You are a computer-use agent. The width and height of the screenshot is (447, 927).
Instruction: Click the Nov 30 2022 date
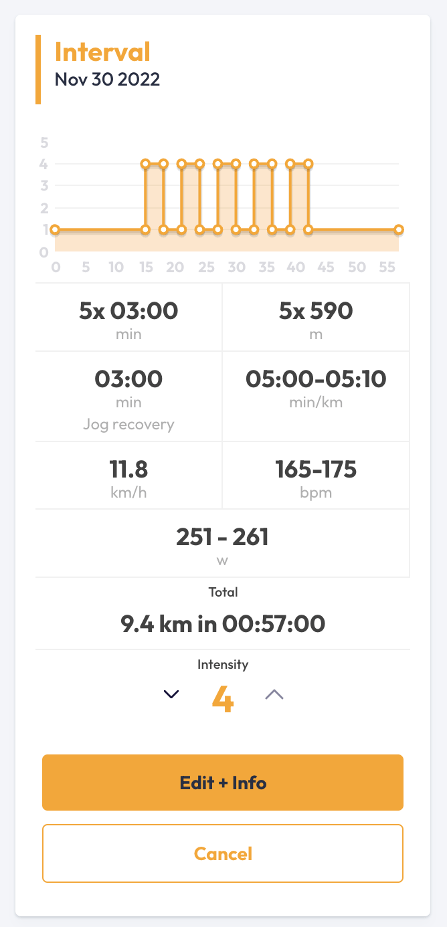click(107, 80)
